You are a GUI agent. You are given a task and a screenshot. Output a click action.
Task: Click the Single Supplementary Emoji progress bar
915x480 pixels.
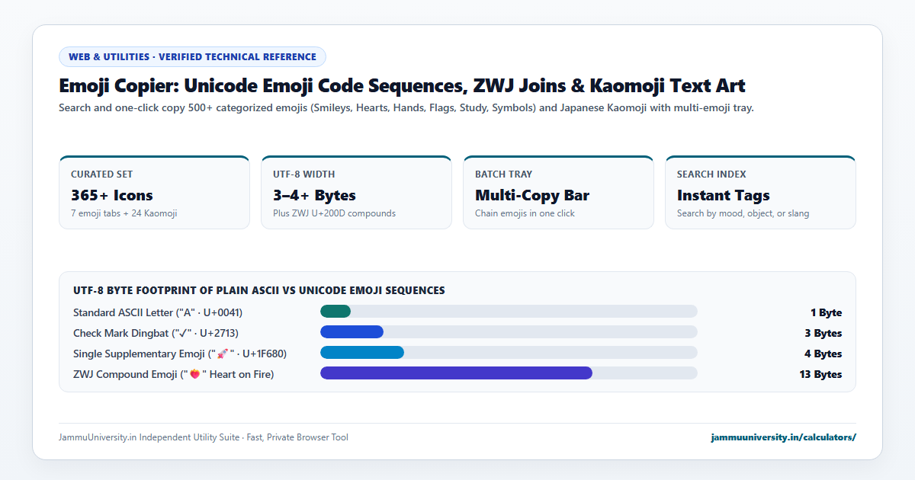point(509,352)
